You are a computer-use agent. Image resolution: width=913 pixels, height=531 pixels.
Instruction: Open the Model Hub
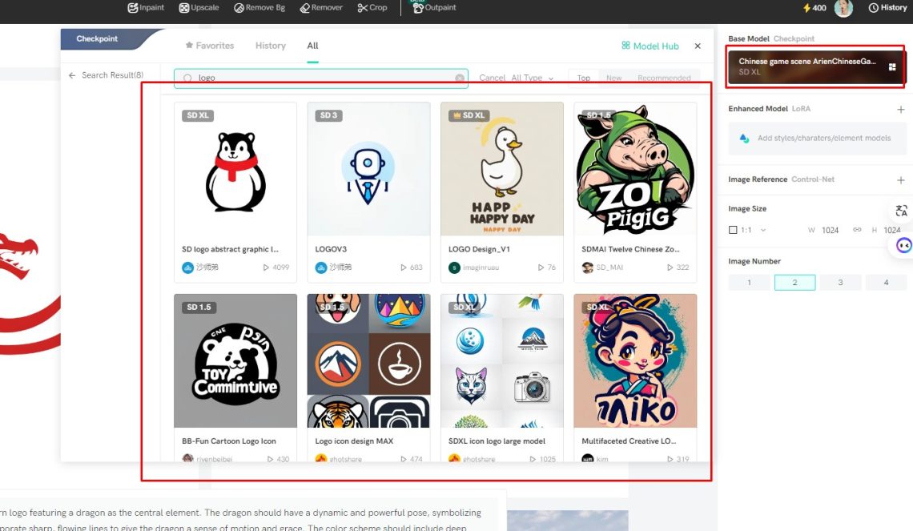point(649,46)
